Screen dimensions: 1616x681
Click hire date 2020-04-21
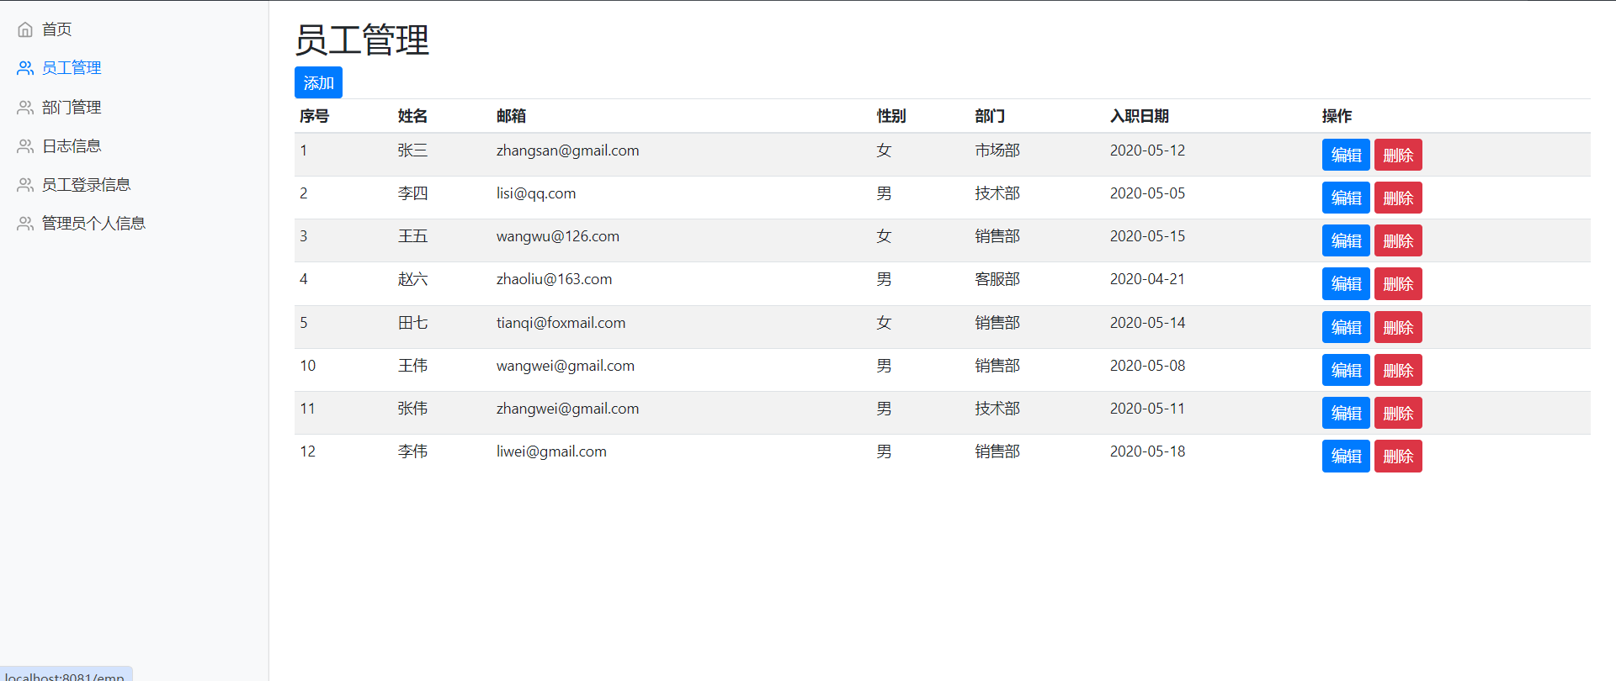(1147, 279)
